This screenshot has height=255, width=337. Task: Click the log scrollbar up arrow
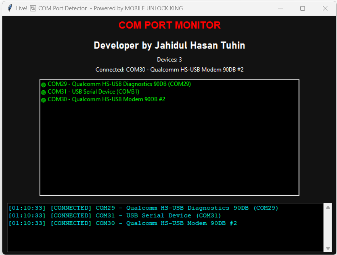point(328,207)
